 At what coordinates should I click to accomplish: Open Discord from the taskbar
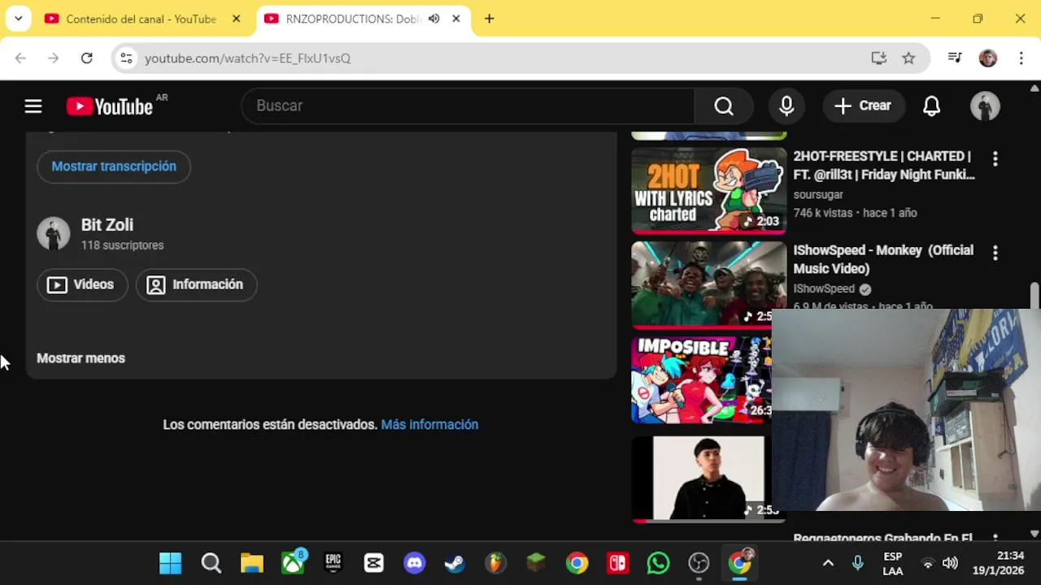[x=414, y=563]
